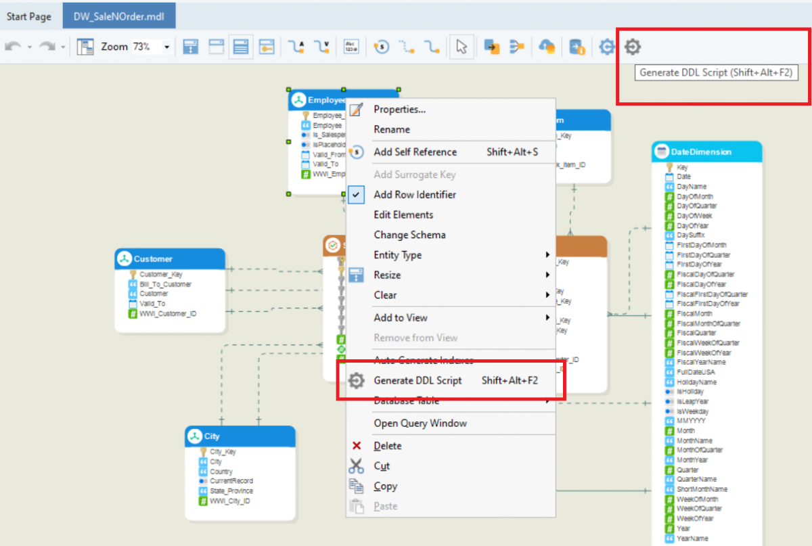
Task: Open the Zoom level dropdown
Action: 166,46
